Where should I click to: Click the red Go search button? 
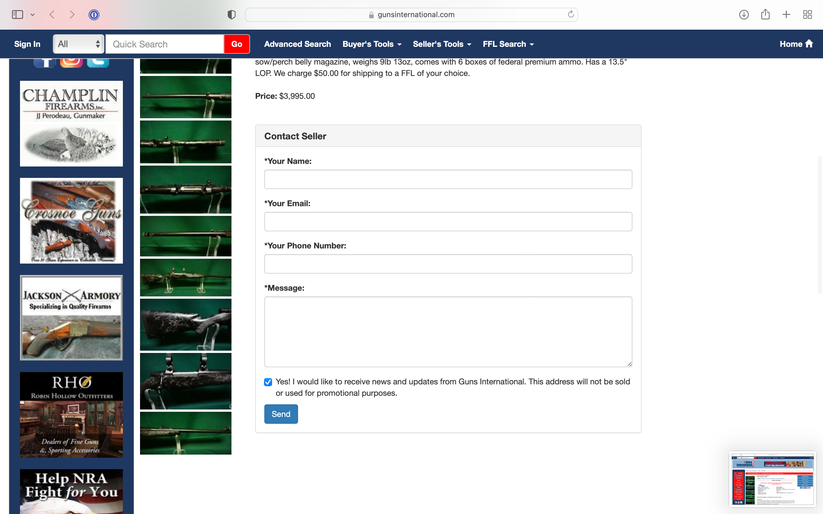237,44
